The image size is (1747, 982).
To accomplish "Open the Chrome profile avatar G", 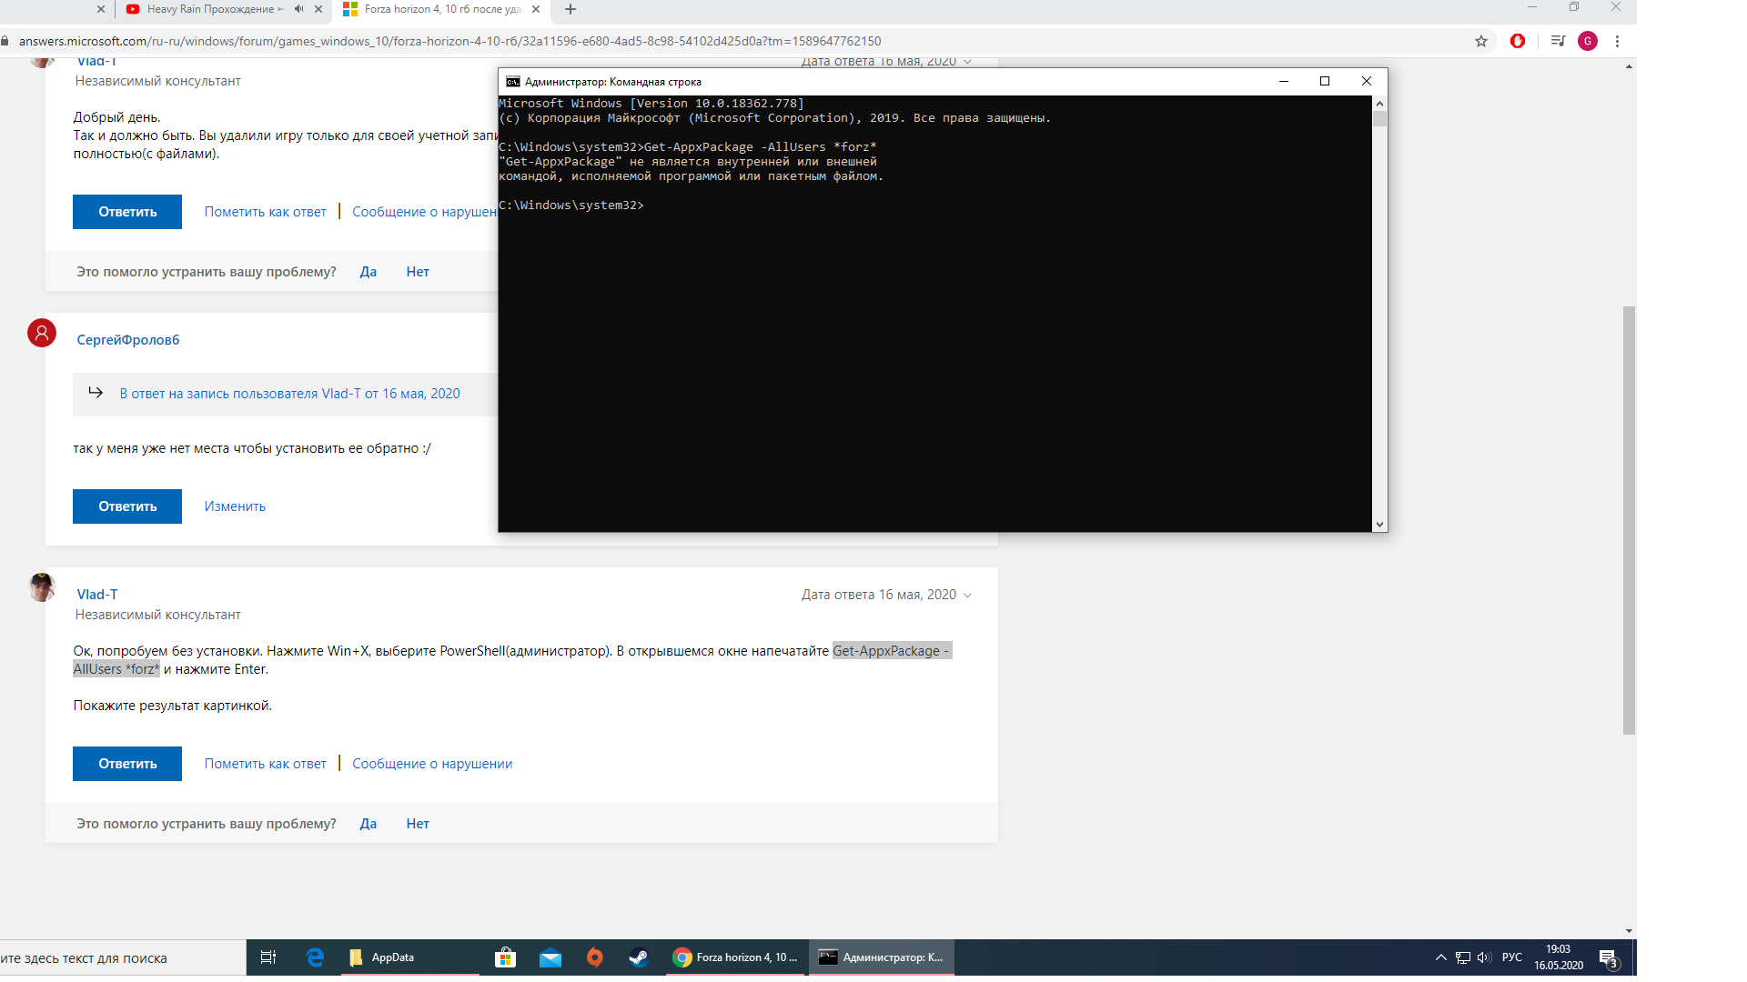I will coord(1588,41).
